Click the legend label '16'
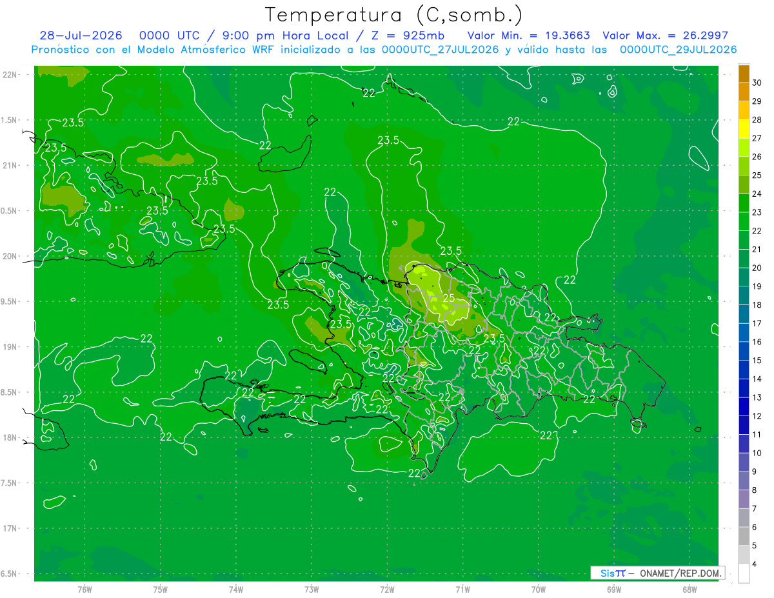Screen dimensions: 774x598 click(x=757, y=342)
